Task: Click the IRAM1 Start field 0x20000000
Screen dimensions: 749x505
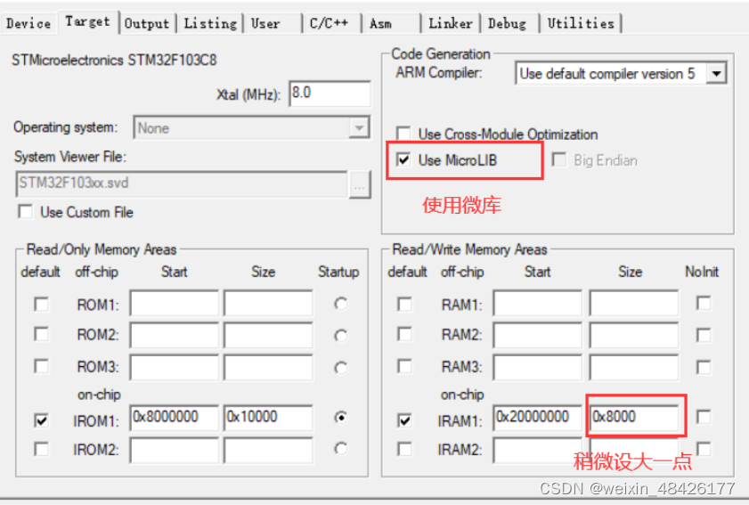Action: click(x=538, y=418)
